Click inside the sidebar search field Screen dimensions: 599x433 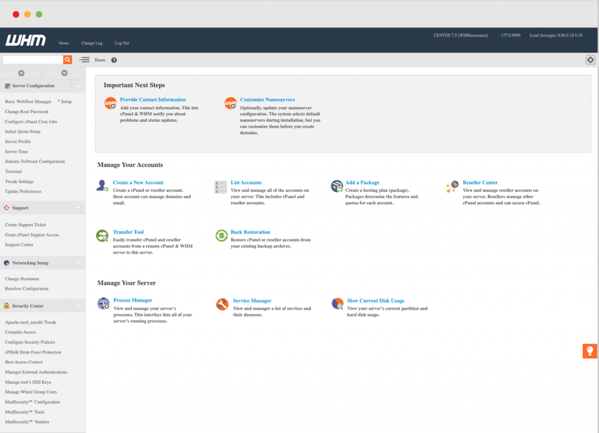(32, 59)
